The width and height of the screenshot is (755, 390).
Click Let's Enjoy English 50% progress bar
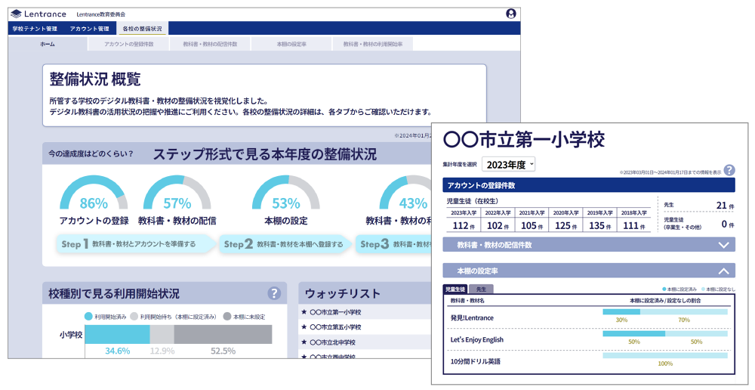pos(665,333)
